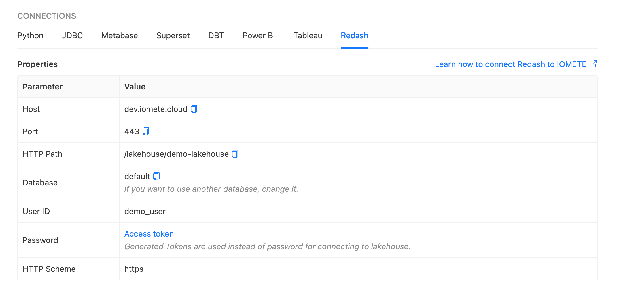Click the Properties heading
The height and width of the screenshot is (295, 621).
37,64
